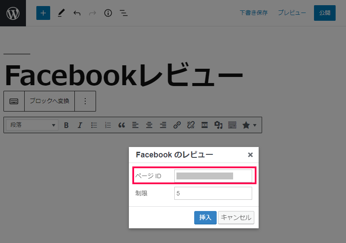Close the Facebook のレビュー dialog
The image size is (346, 243).
coord(250,155)
